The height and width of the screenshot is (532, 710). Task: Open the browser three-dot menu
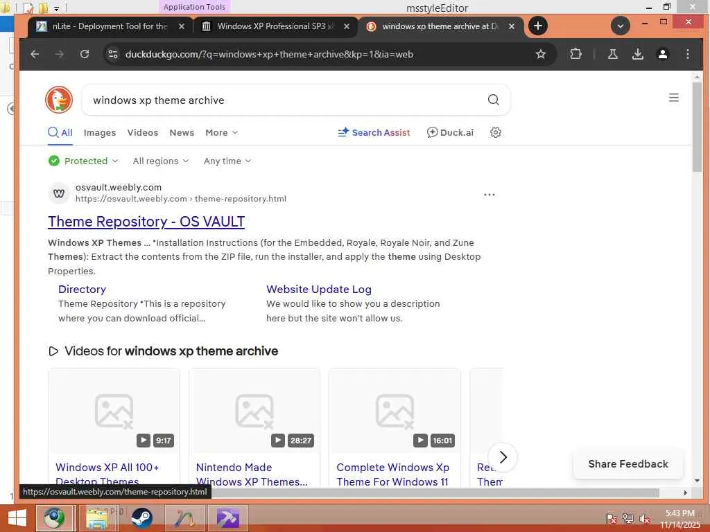687,54
